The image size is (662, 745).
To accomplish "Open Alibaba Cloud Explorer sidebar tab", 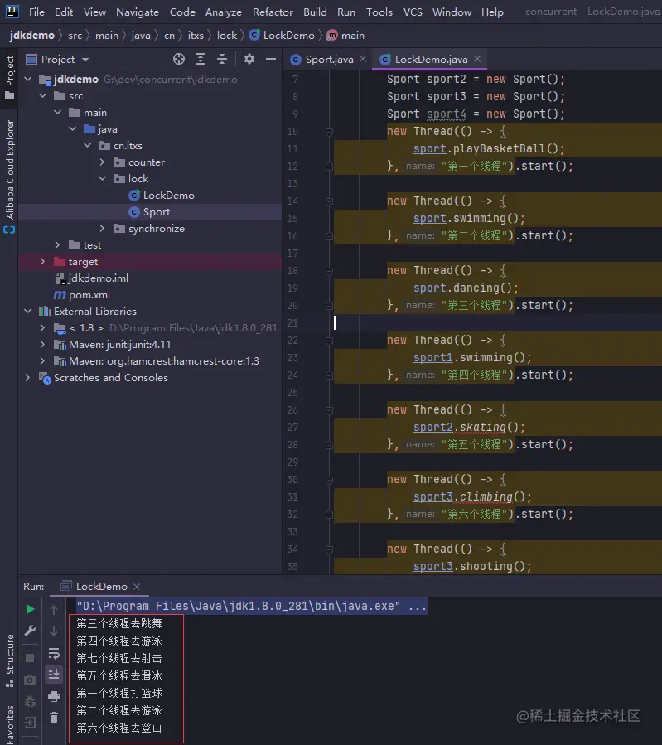I will tap(9, 177).
